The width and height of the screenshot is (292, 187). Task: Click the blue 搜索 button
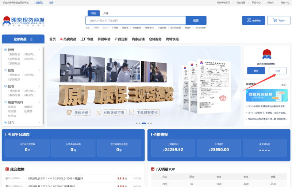pos(196,20)
